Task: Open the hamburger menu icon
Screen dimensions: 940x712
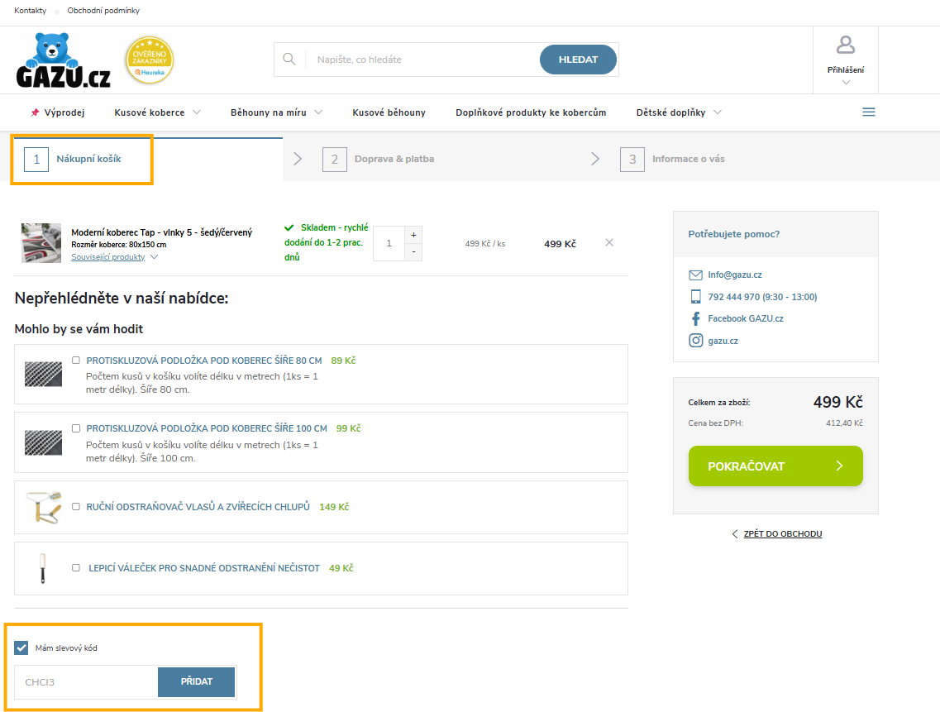Action: tap(868, 112)
